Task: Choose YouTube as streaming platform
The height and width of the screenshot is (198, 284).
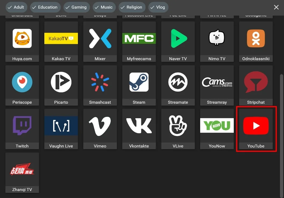Action: pos(256,129)
